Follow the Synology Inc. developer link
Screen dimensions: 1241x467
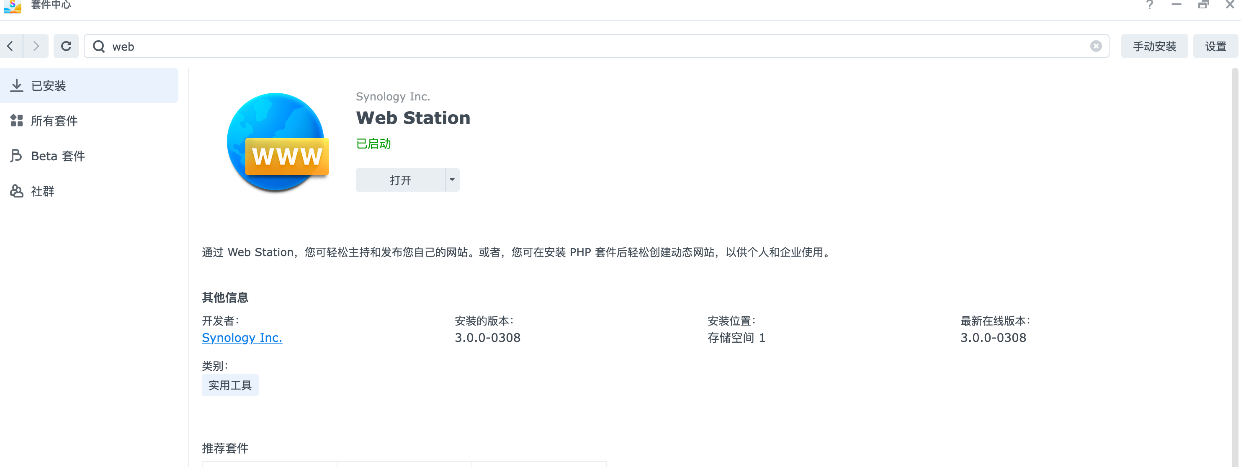click(x=242, y=338)
